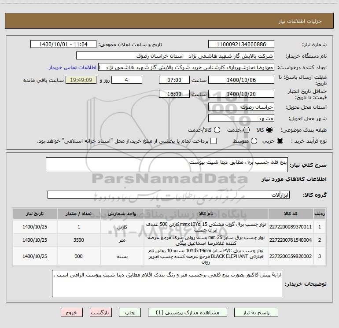This screenshot has height=328, width=339.
Task: Click the ردیف column header
Action: (x=320, y=214)
